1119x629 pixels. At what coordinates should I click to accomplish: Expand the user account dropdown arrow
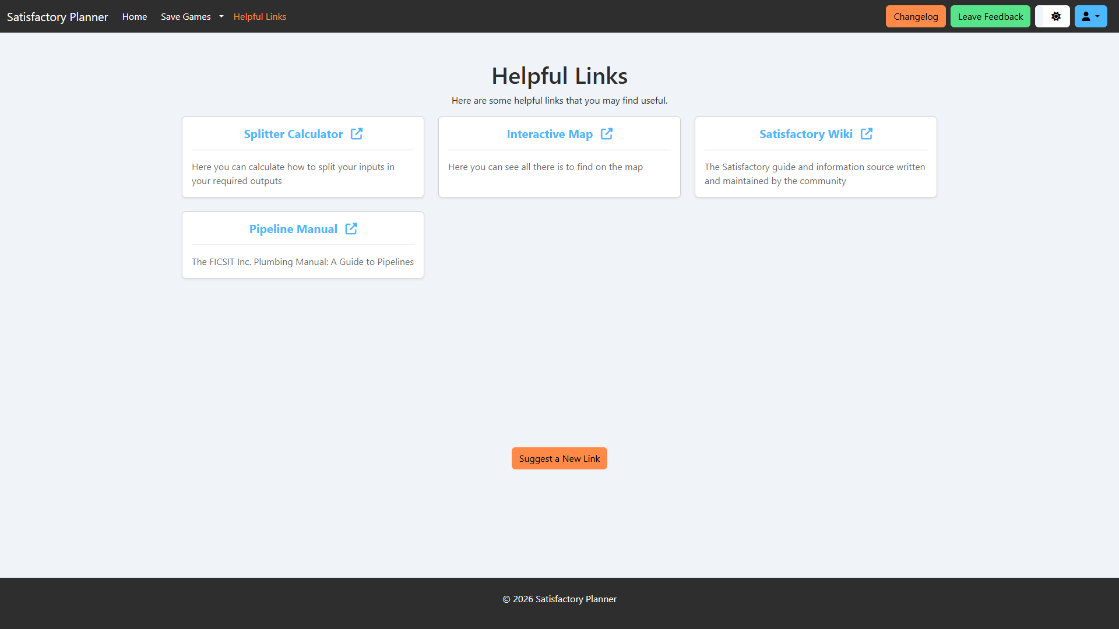pos(1098,17)
